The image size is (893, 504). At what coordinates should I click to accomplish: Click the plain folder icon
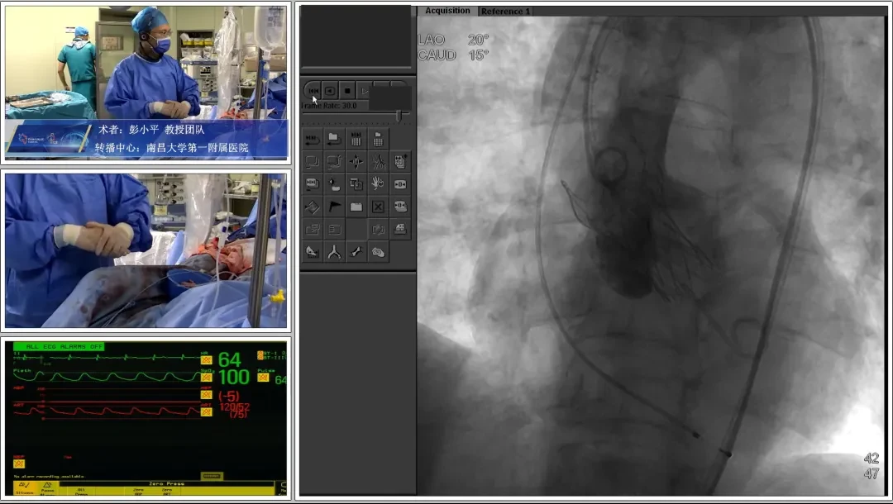356,207
